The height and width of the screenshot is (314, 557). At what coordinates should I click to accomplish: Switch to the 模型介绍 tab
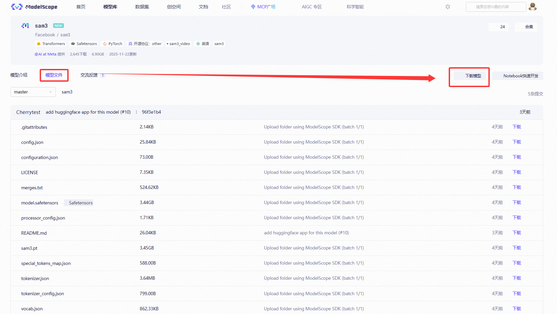pos(19,75)
